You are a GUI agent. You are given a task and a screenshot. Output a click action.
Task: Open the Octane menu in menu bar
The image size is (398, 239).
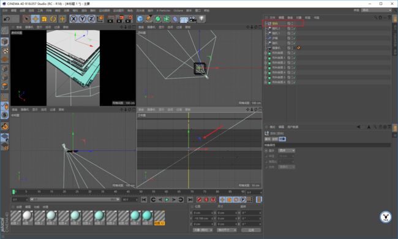tap(178, 10)
